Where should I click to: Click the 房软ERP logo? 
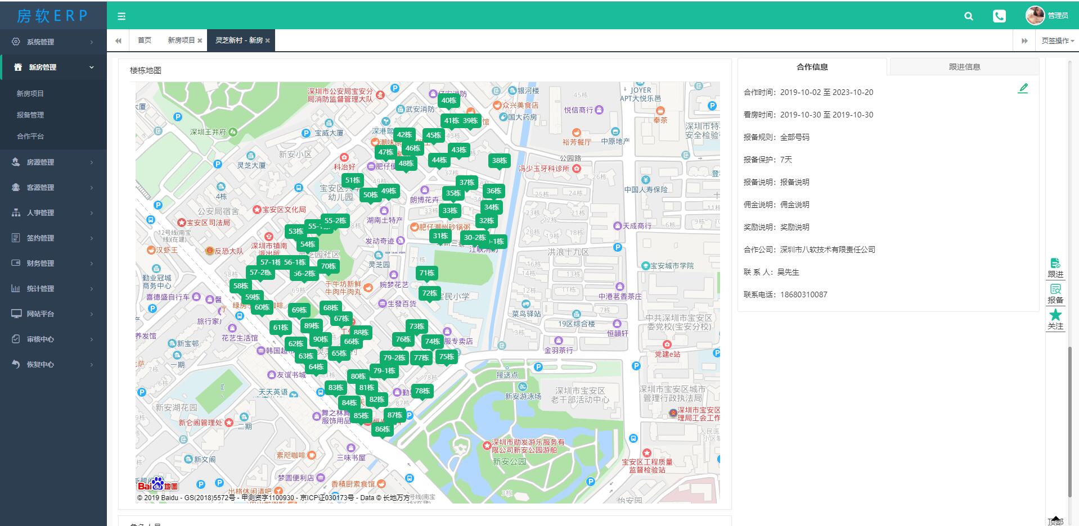click(53, 16)
